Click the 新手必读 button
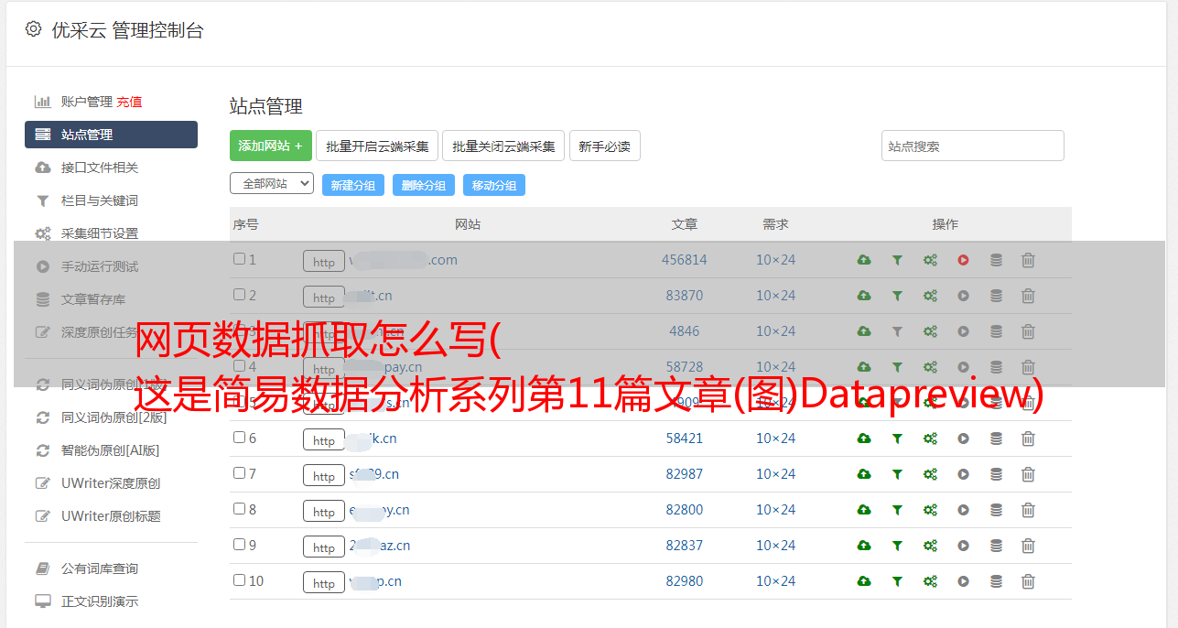Viewport: 1178px width, 628px height. (604, 146)
